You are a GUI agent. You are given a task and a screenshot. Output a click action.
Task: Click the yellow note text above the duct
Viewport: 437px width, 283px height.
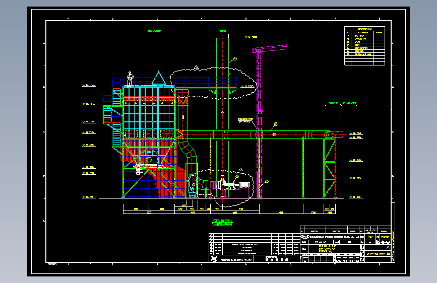(245, 120)
